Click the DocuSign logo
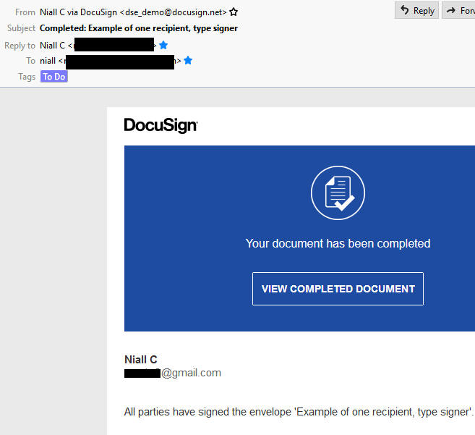475x435 pixels. click(x=161, y=125)
